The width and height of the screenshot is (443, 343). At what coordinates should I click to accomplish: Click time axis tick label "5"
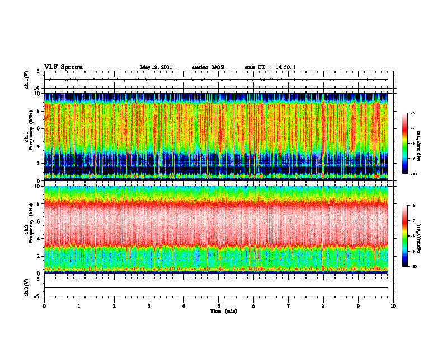(x=219, y=306)
